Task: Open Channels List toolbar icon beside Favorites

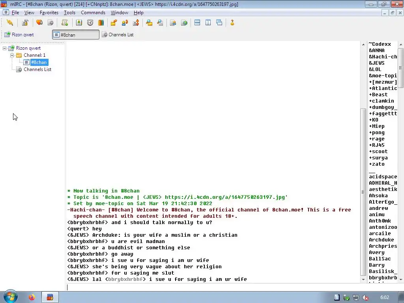Action: click(x=50, y=22)
